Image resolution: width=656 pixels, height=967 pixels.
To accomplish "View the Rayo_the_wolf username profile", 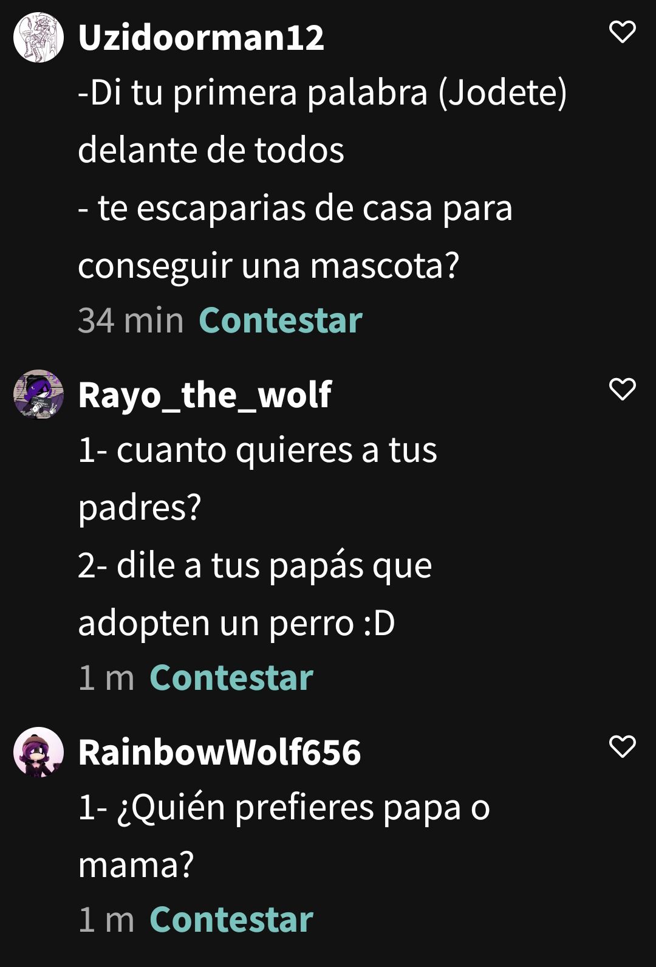I will pos(205,395).
